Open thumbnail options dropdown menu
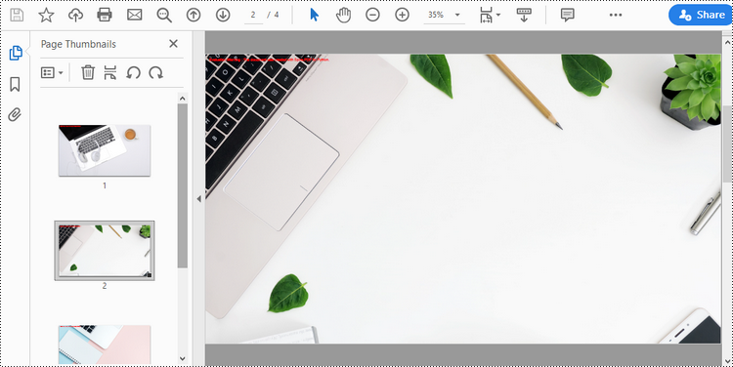Screen dimensions: 733x367 coord(52,73)
